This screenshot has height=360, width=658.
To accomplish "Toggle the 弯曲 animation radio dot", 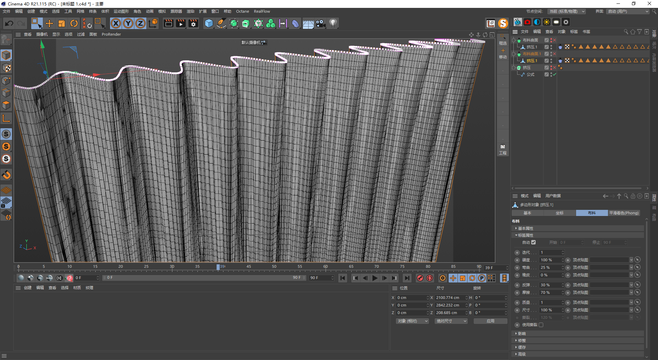I will 517,267.
